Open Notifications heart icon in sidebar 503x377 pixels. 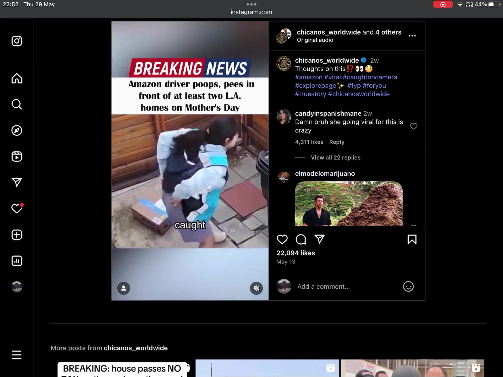[17, 209]
